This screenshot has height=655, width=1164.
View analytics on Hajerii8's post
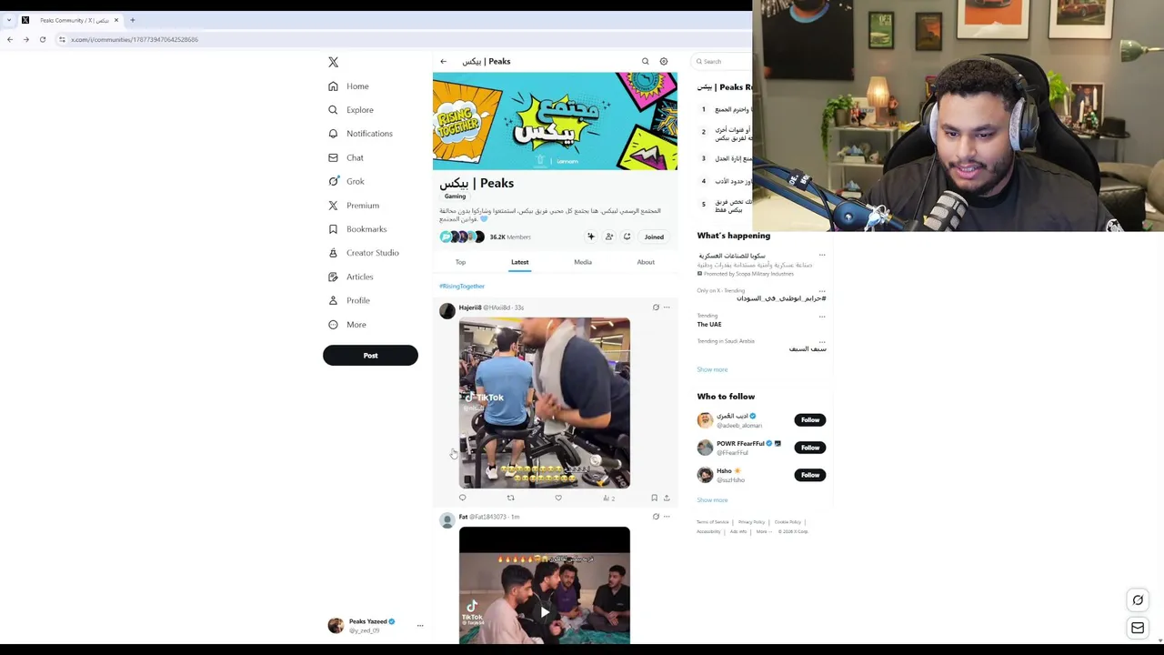tap(608, 498)
